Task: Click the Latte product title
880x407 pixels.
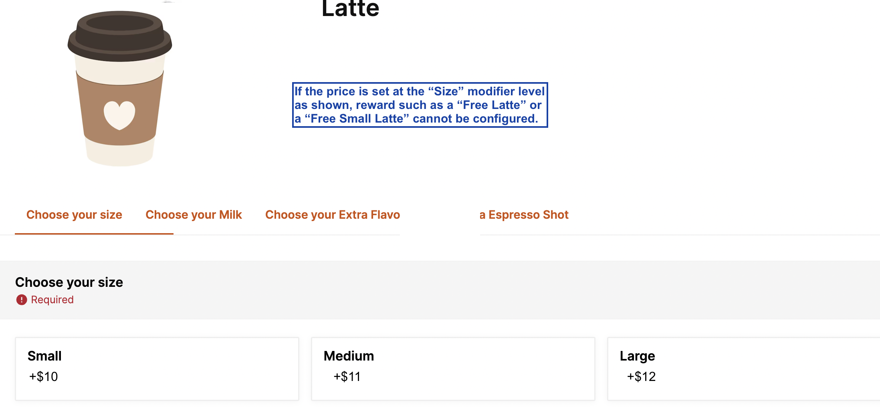Action: [350, 9]
